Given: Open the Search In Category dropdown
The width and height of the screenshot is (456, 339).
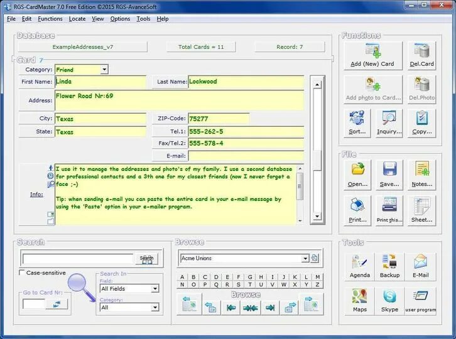Looking at the screenshot, I should coord(155,308).
